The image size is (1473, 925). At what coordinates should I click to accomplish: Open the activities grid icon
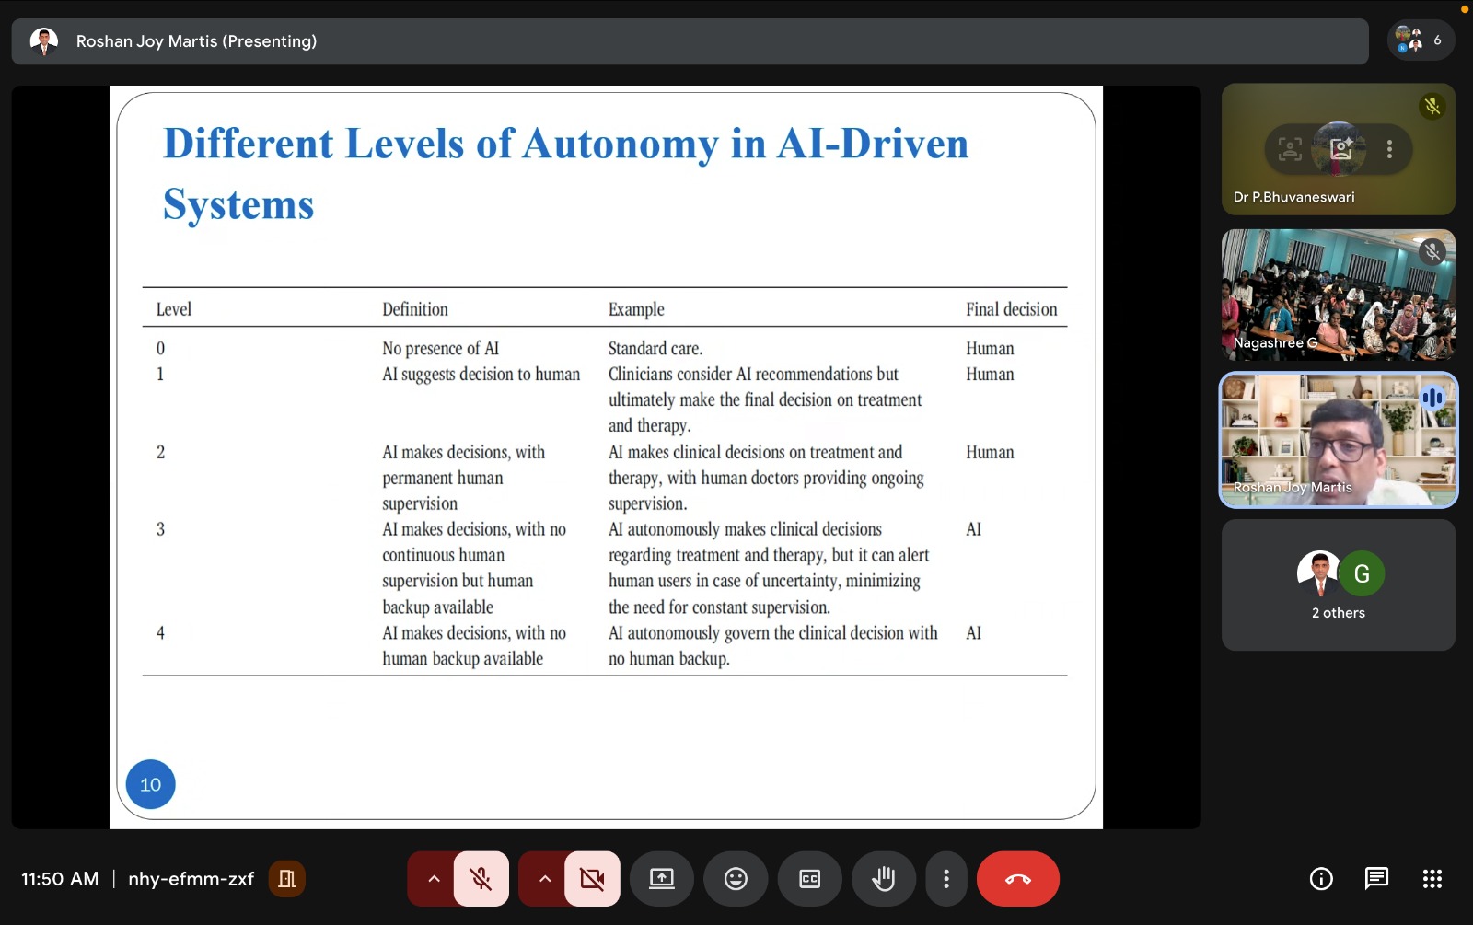[1432, 879]
